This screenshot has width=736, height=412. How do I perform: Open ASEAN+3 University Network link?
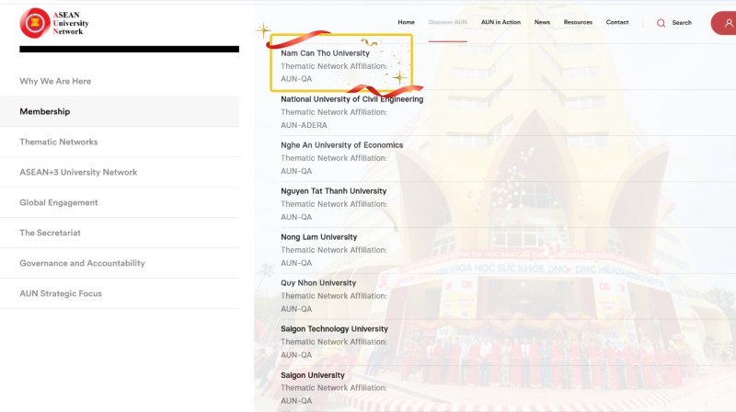point(78,172)
